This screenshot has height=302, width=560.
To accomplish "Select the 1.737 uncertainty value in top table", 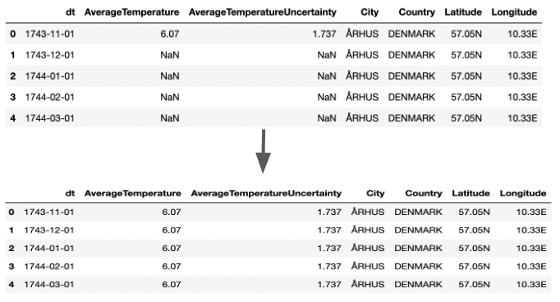I will [x=324, y=34].
